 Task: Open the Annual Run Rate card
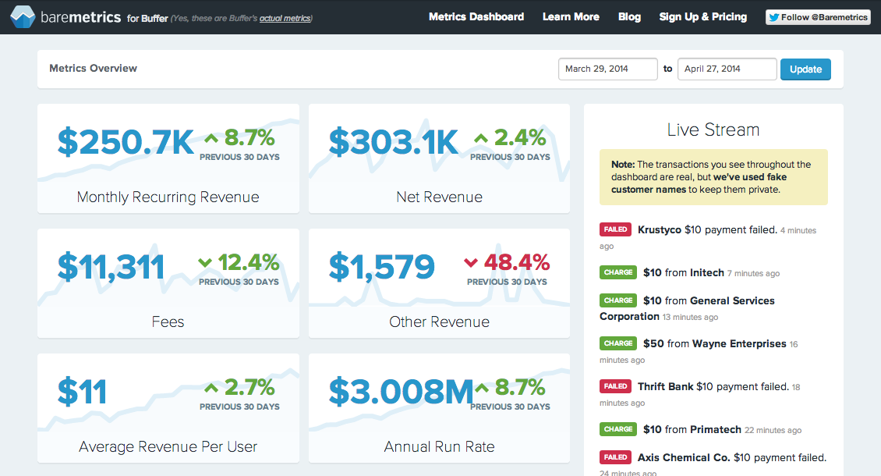(440, 408)
